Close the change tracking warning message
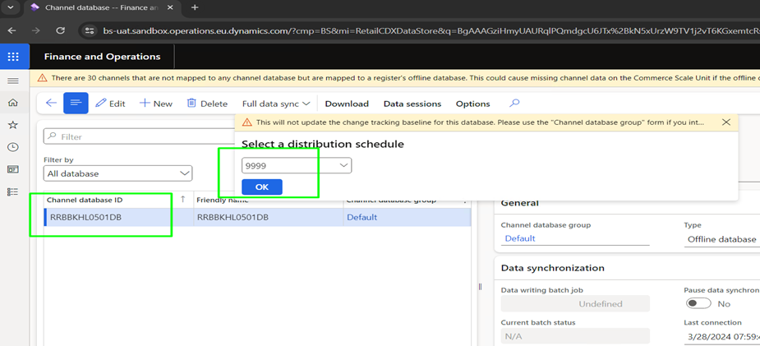760x346 pixels. [x=725, y=122]
